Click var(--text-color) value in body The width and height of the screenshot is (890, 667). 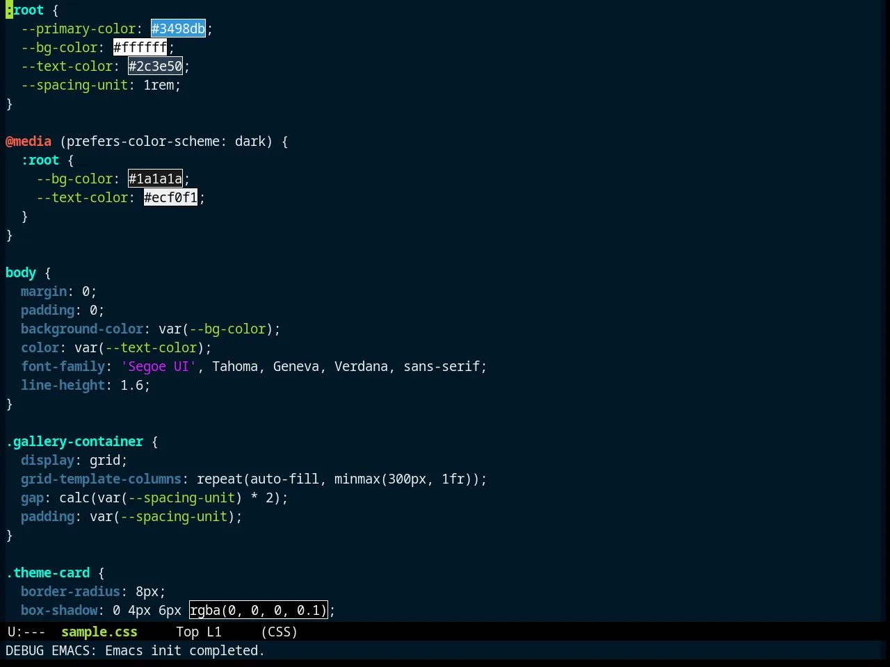tap(140, 347)
